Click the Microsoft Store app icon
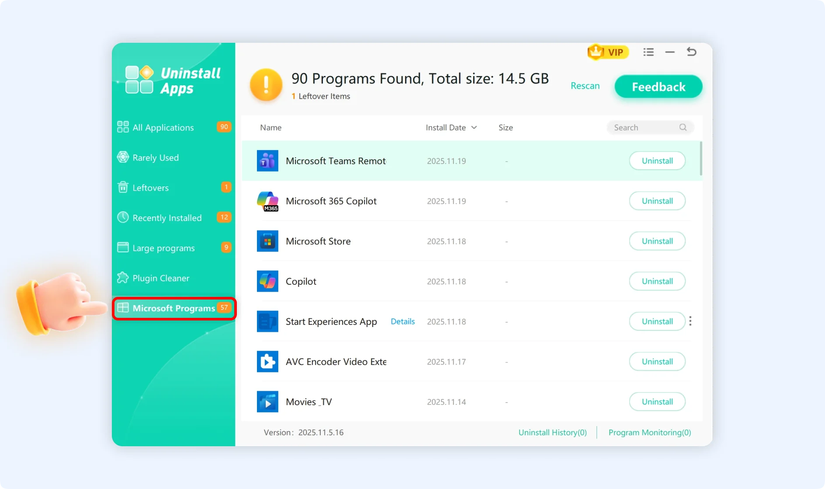This screenshot has width=825, height=489. 267,241
